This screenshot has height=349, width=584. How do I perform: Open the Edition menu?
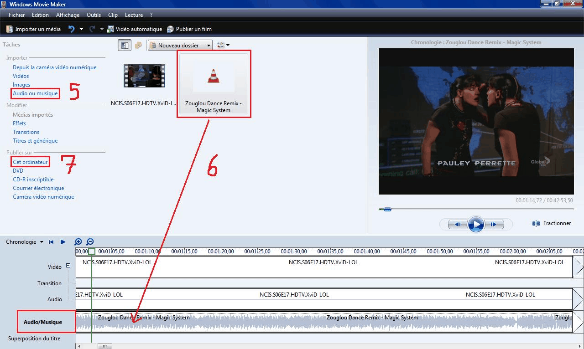pyautogui.click(x=40, y=15)
